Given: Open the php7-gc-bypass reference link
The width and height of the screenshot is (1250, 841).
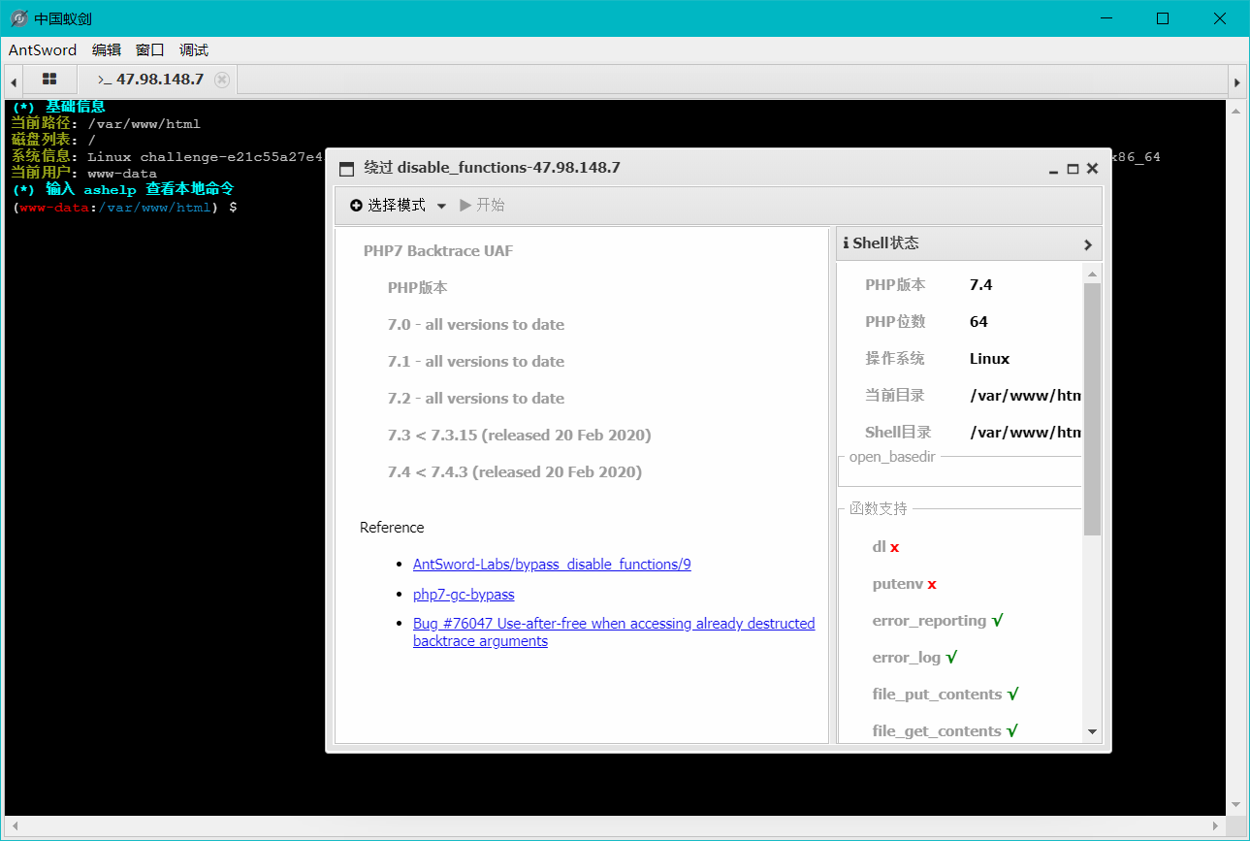Looking at the screenshot, I should 464,595.
